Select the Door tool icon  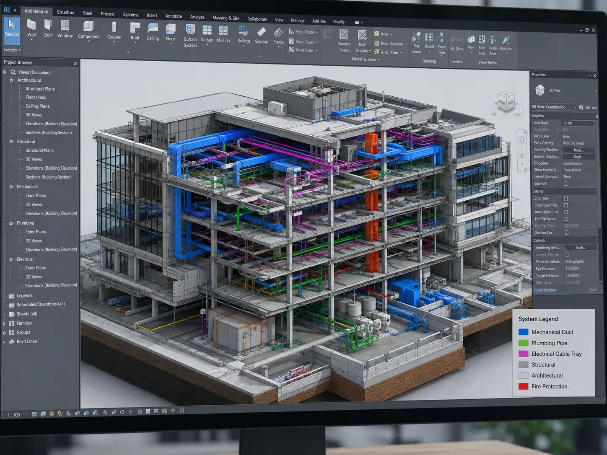(x=48, y=25)
